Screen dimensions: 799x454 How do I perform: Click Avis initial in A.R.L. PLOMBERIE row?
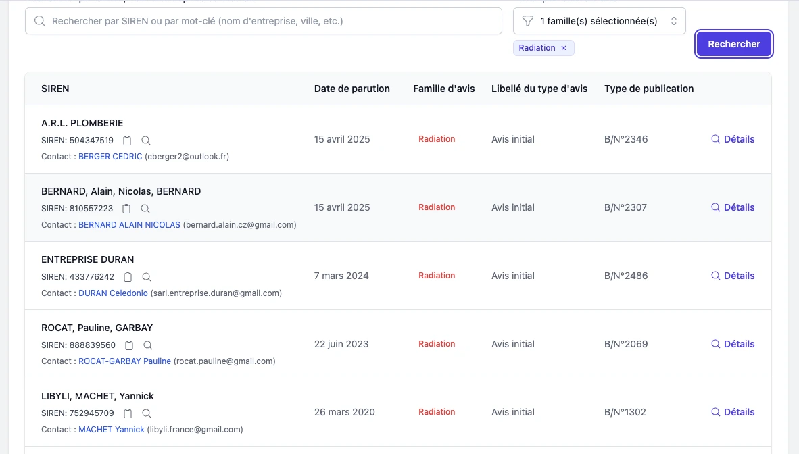click(512, 139)
